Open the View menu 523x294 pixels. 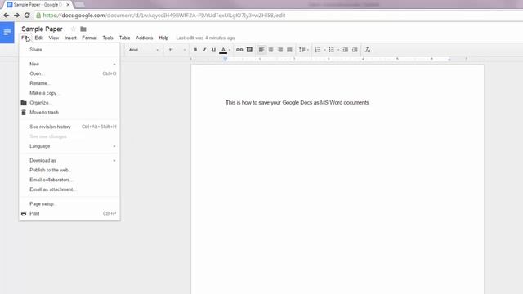pos(53,38)
